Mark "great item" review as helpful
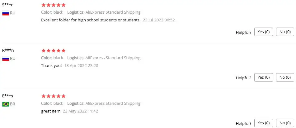The height and width of the screenshot is (128, 296). click(263, 123)
